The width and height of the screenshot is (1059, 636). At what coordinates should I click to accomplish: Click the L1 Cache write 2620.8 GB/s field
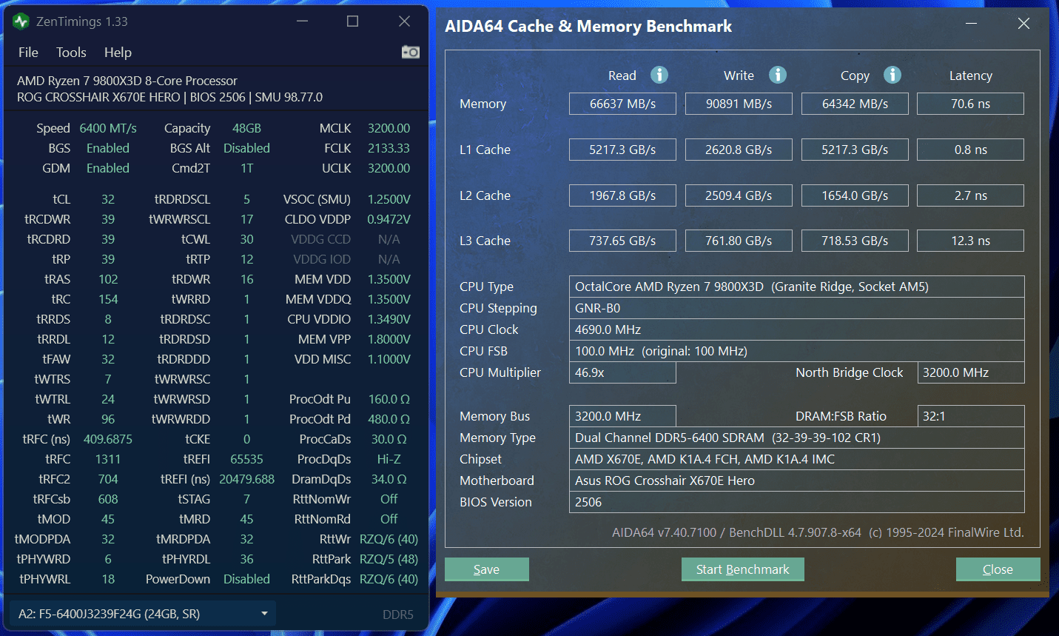(x=739, y=150)
